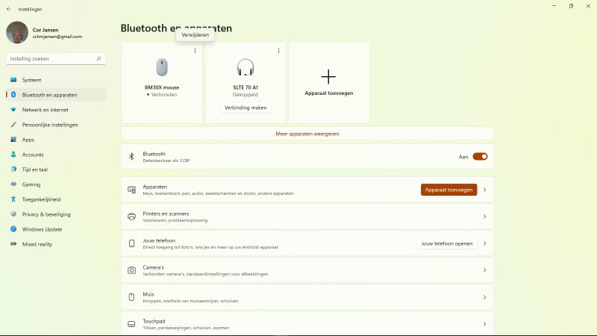Go back using the arrow icon
Screen dimensions: 597x336
9,10
